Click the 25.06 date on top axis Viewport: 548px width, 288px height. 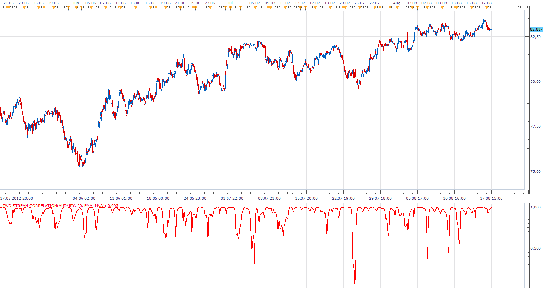(x=195, y=3)
